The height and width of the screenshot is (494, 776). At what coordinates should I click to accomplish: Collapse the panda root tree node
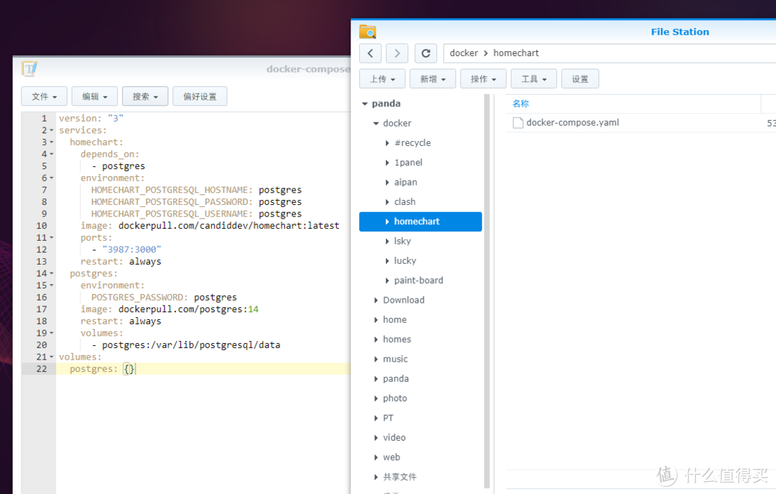(x=365, y=104)
